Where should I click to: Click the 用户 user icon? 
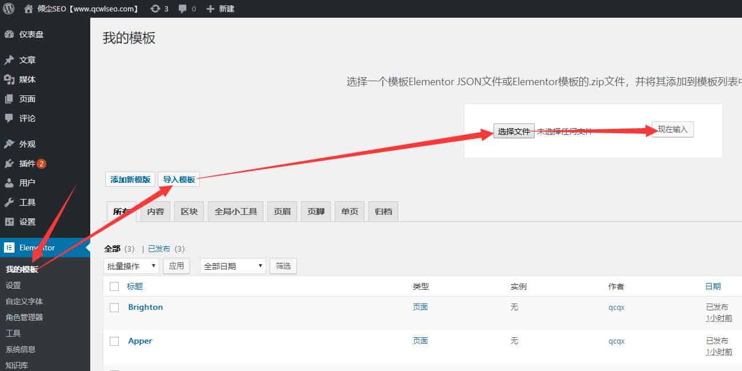[x=9, y=183]
